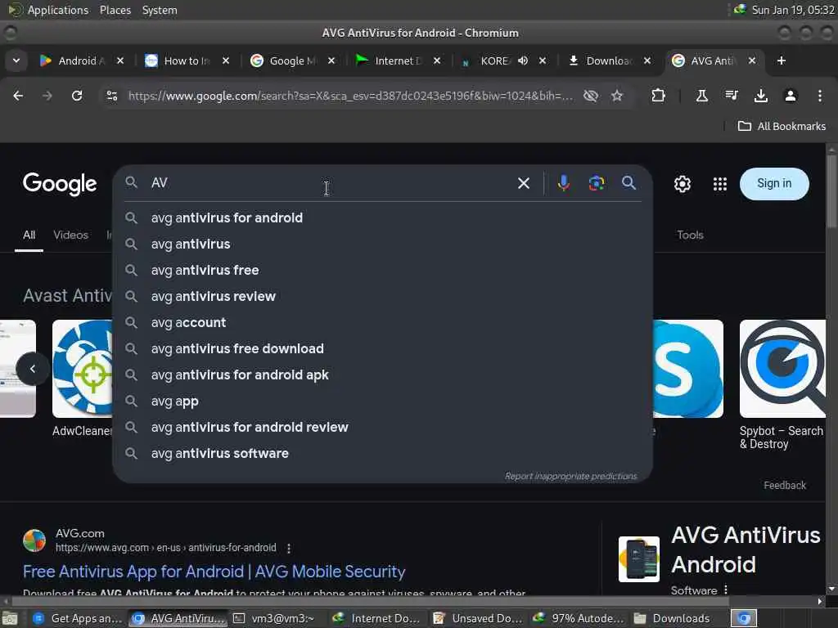The height and width of the screenshot is (628, 838).
Task: Choose suggestion avg app
Action: click(x=382, y=401)
